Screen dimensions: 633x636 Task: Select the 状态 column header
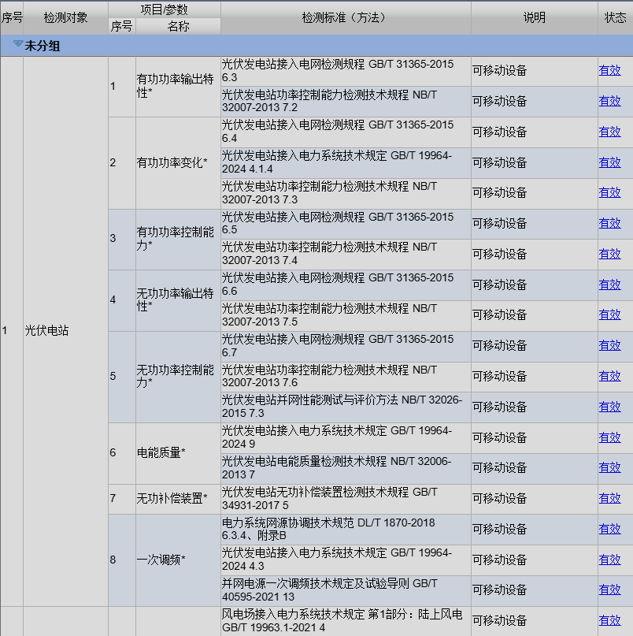(615, 17)
